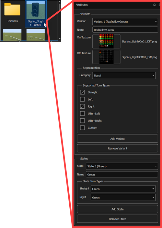Click the asset browser scrollbar up arrow
The height and width of the screenshot is (228, 162).
(59, 2)
